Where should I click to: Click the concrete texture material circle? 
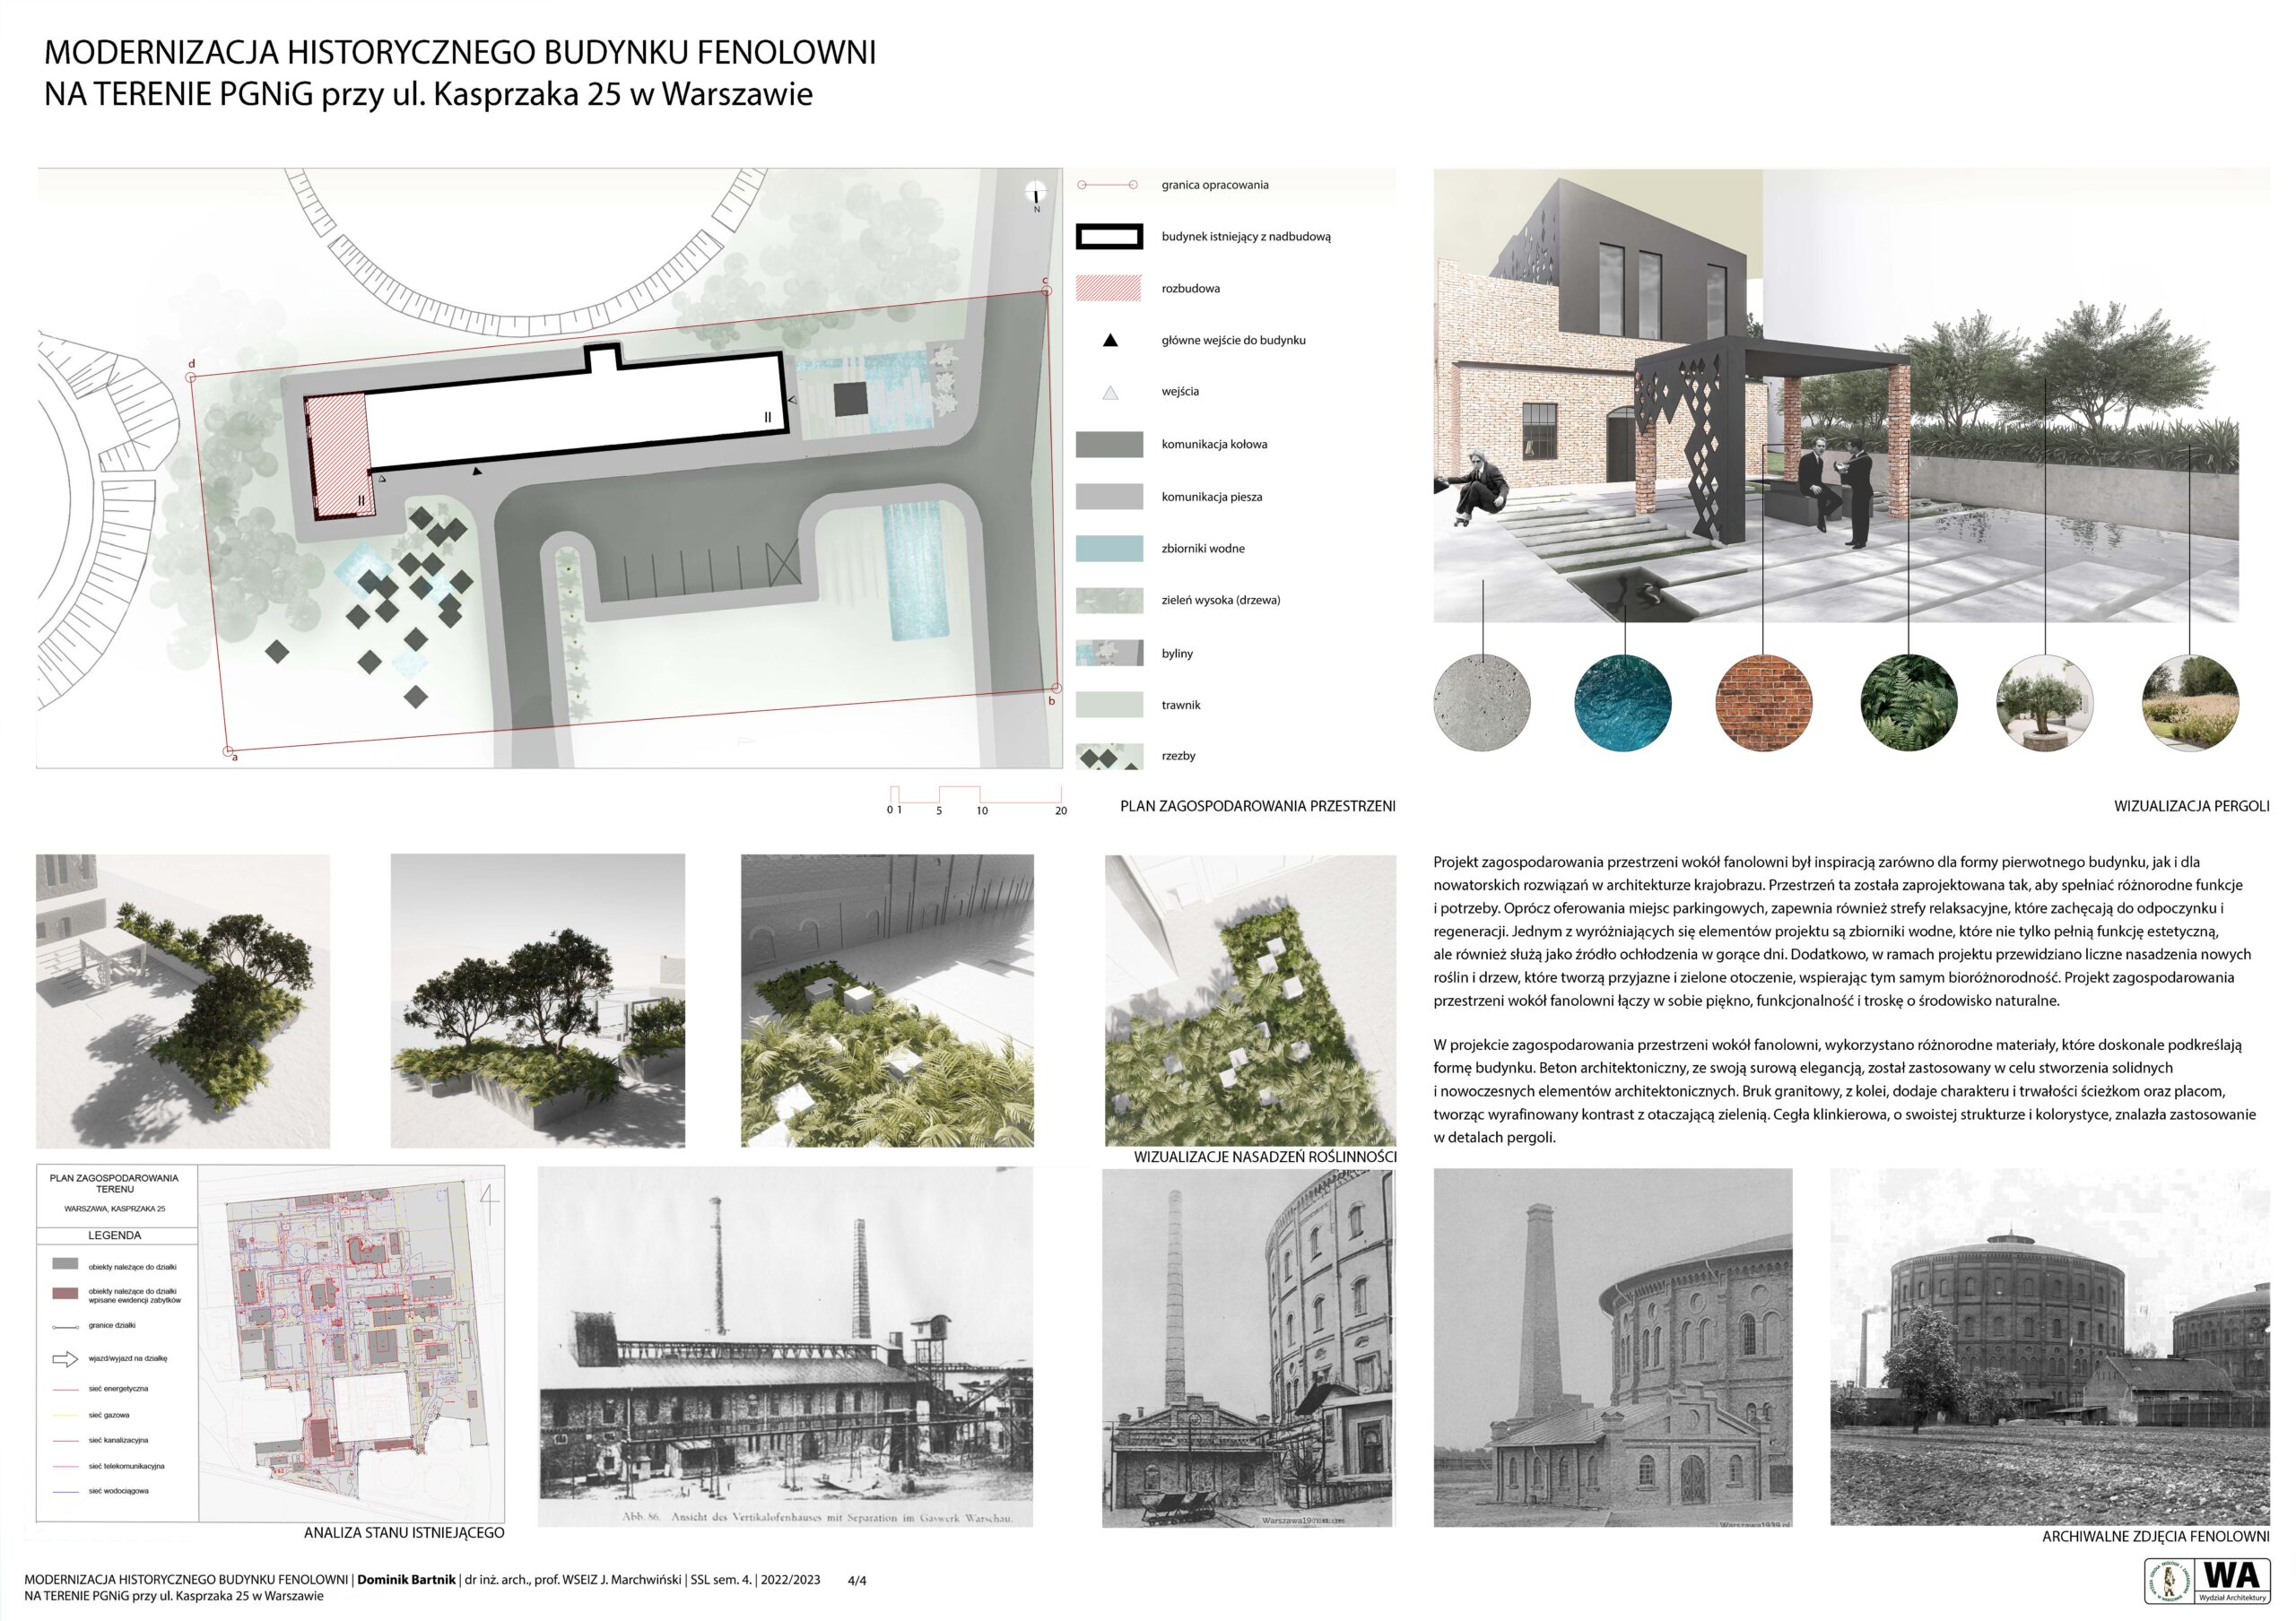click(1482, 702)
